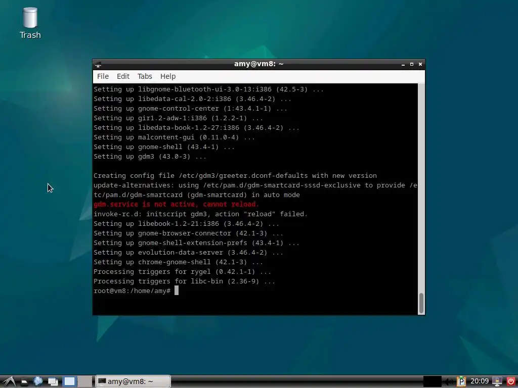
Task: Click 'Processing triggers for libc-bin' line
Action: (184, 281)
